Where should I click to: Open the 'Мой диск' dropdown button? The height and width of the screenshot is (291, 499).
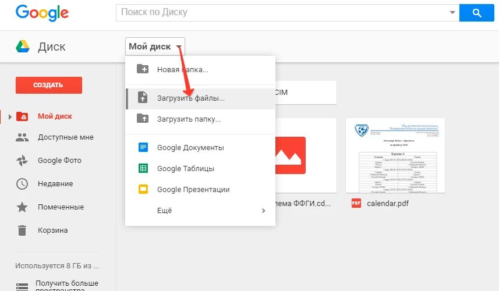(x=155, y=47)
